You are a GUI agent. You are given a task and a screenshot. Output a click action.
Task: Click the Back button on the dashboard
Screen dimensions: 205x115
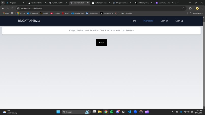(x=101, y=42)
